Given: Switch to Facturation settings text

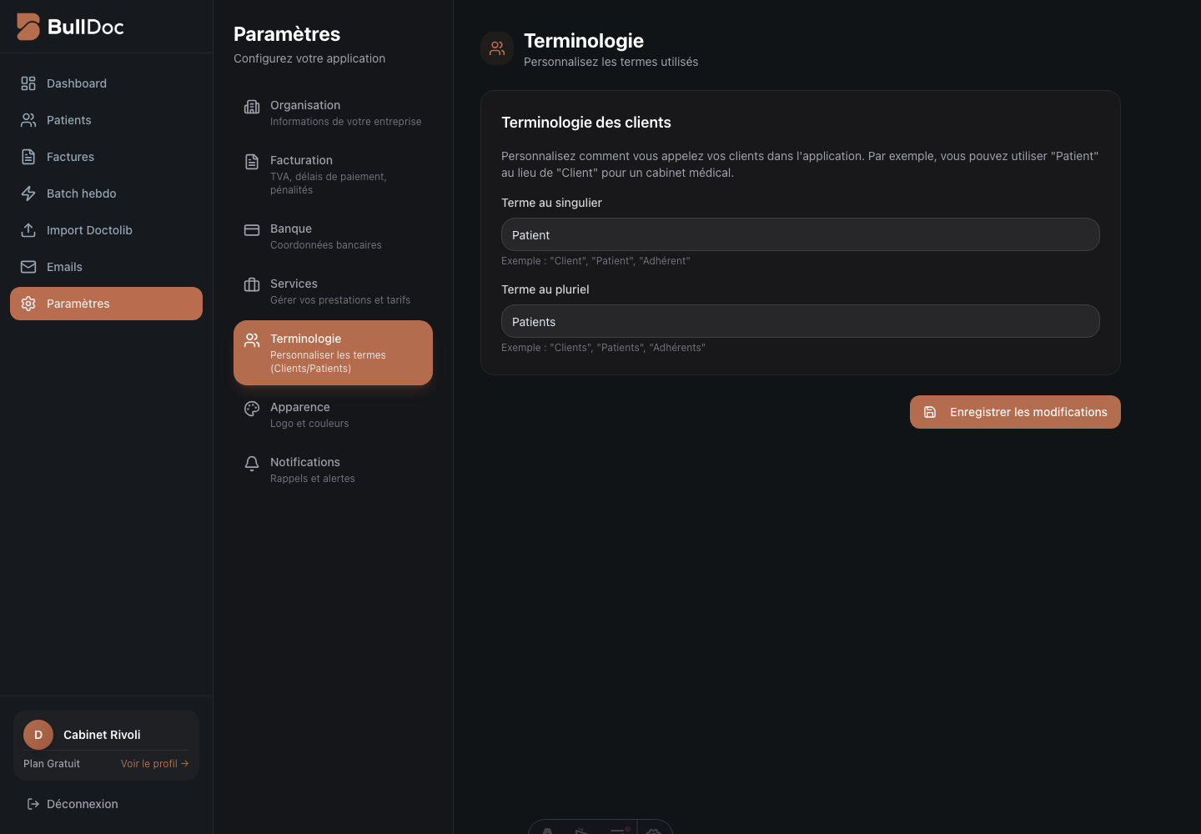Looking at the screenshot, I should [301, 160].
